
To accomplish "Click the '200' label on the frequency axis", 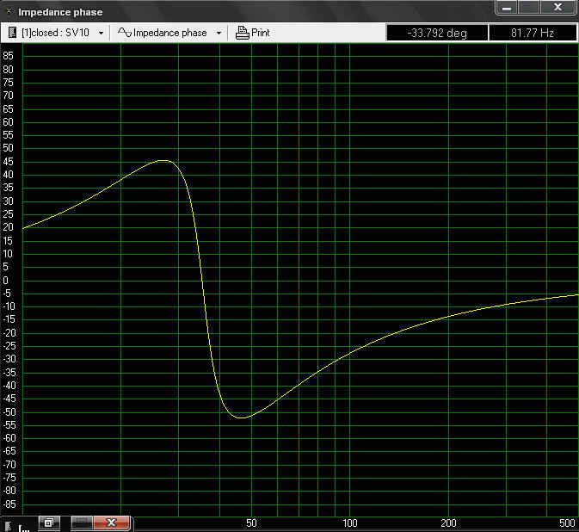I will [x=448, y=523].
